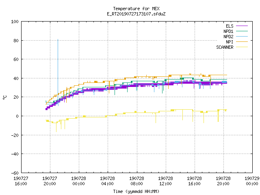Viewport: 260px width, 195px height.
Task: Click the y-axis value 100
Action: tap(15, 22)
